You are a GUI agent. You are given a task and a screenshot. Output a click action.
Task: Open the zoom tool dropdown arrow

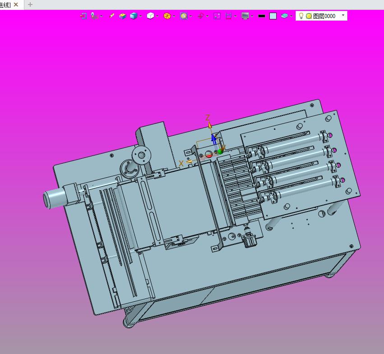click(191, 16)
